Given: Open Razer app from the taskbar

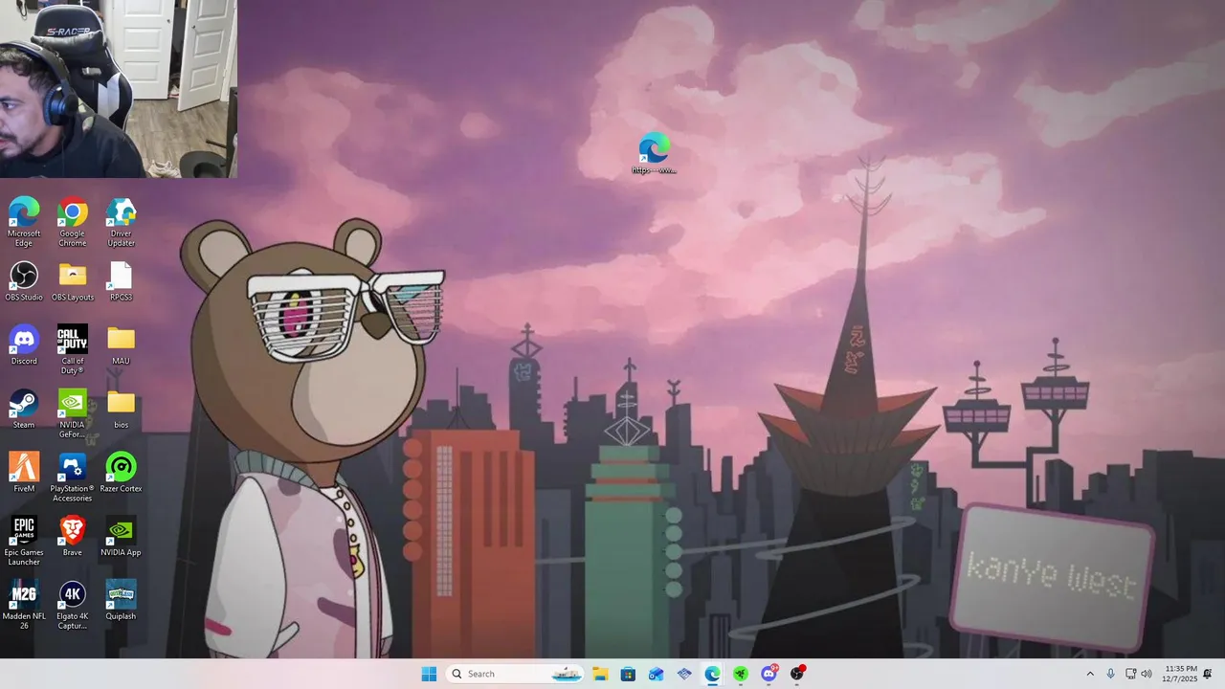Looking at the screenshot, I should click(741, 674).
